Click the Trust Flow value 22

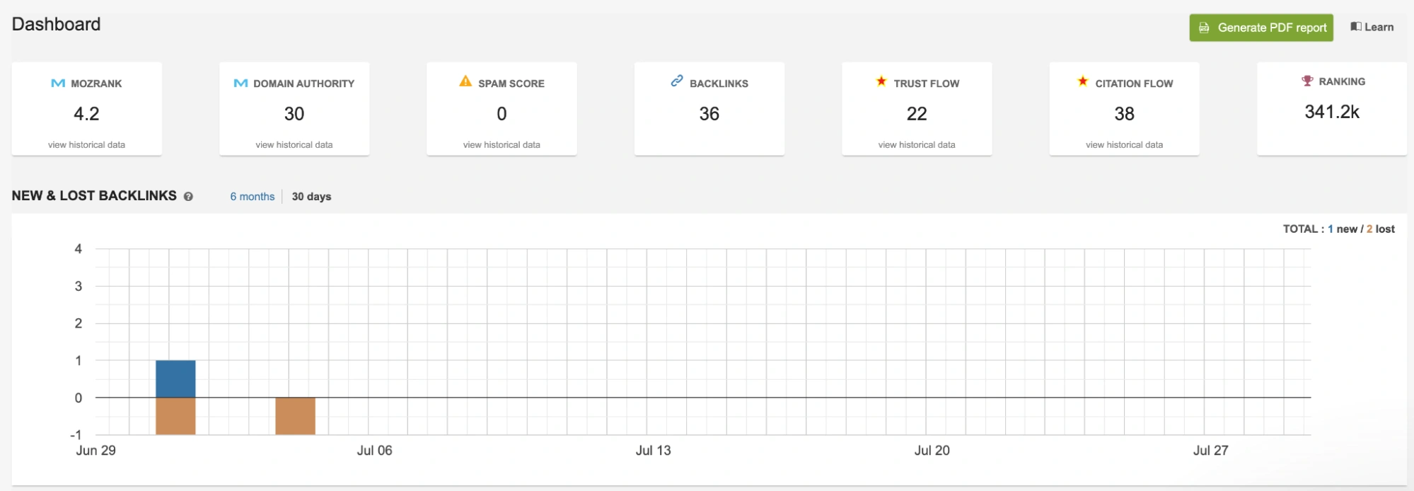[x=917, y=114]
